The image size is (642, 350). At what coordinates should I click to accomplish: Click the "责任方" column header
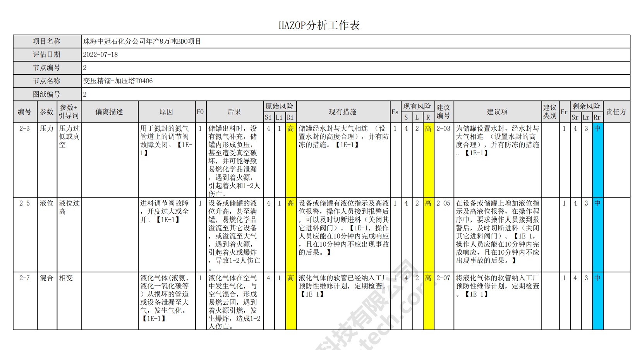(x=616, y=112)
